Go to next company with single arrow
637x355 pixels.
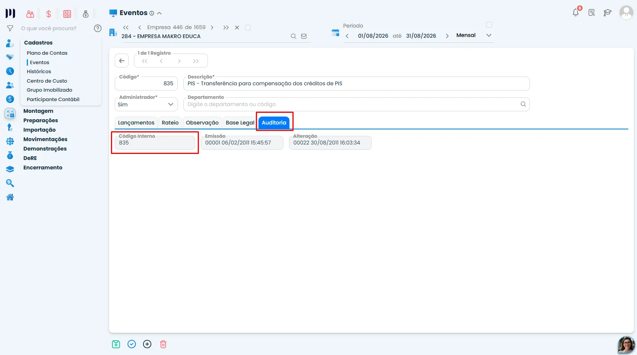(x=212, y=28)
